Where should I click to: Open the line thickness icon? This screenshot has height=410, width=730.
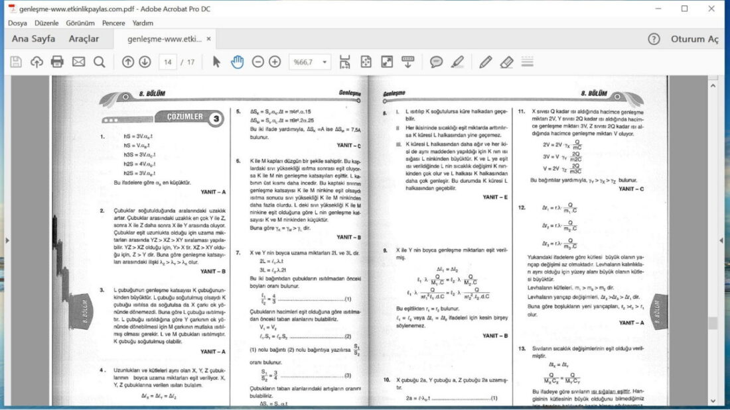coord(527,62)
